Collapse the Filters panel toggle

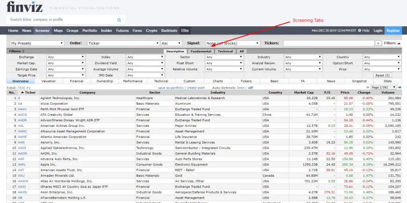(392, 43)
